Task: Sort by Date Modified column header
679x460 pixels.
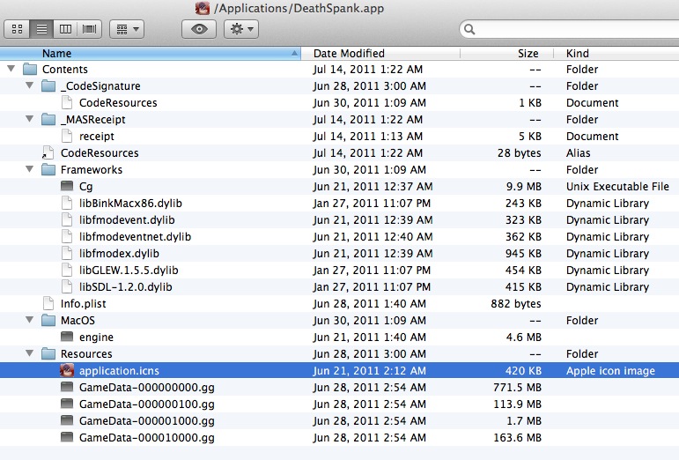Action: 380,53
